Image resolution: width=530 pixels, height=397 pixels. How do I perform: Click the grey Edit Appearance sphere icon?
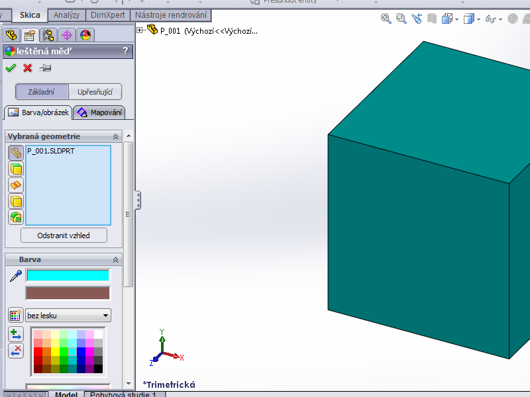513,19
